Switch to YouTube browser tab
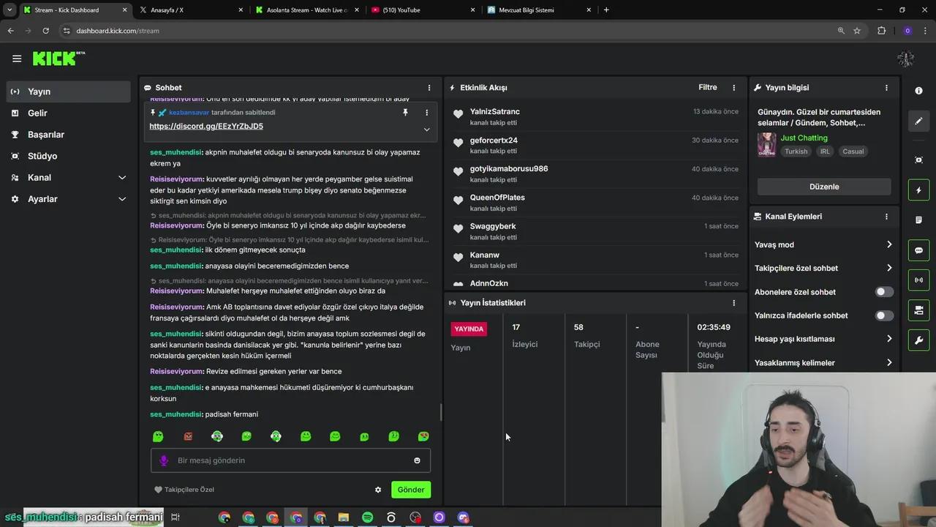 424,10
